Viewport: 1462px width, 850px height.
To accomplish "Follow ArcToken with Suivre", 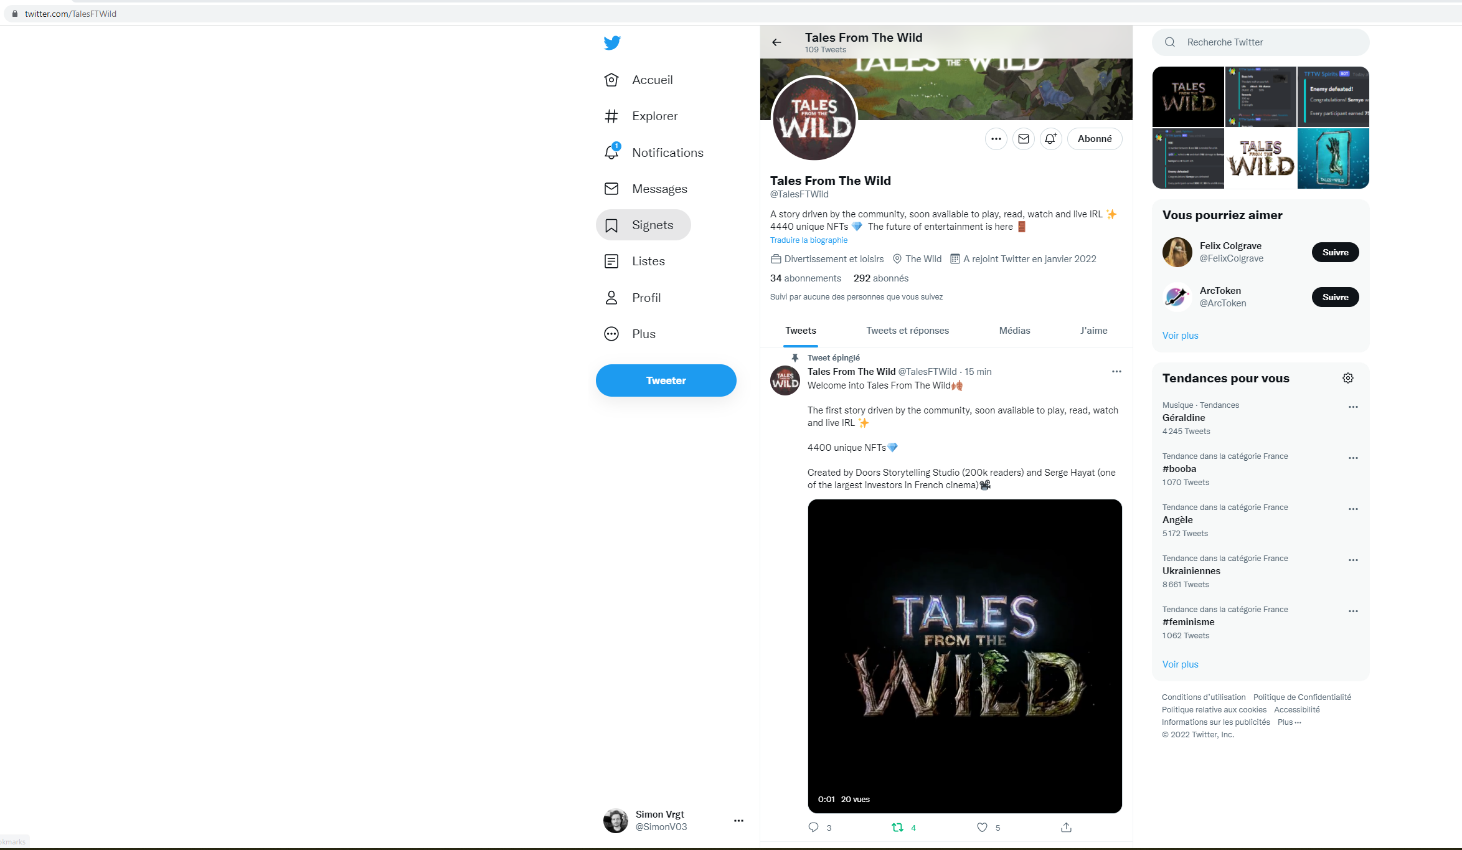I will (x=1335, y=297).
